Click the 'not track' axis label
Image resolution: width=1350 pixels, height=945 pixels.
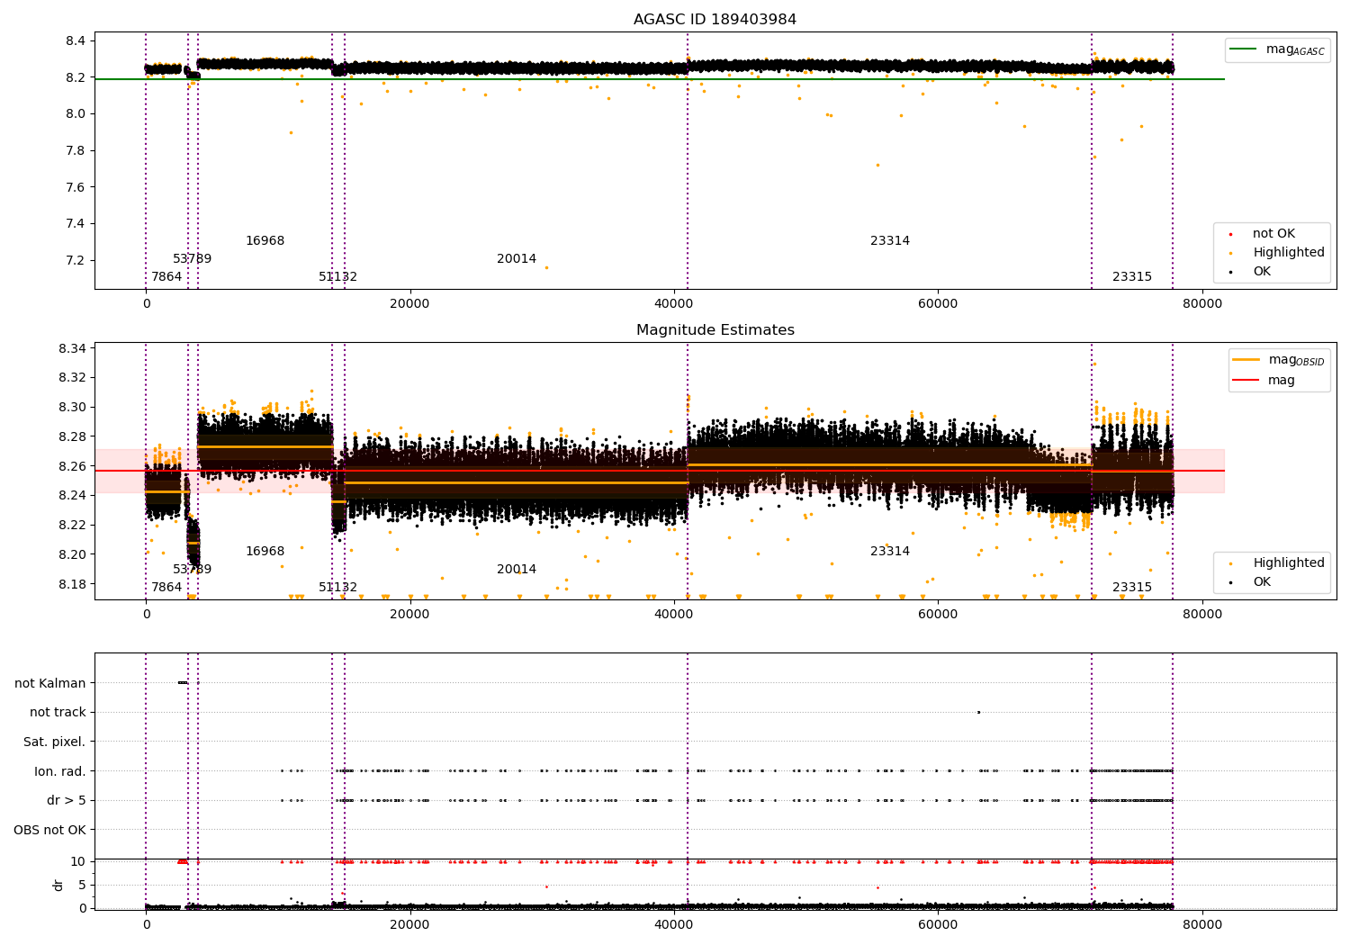tap(58, 713)
